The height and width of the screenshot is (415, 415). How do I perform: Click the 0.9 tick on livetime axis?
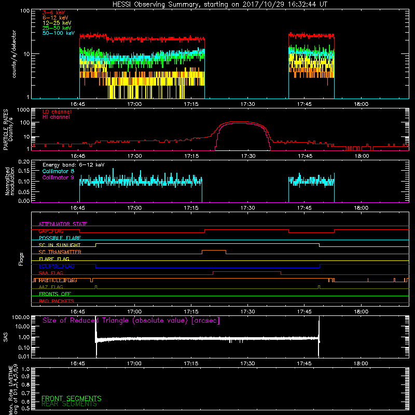coord(25,376)
